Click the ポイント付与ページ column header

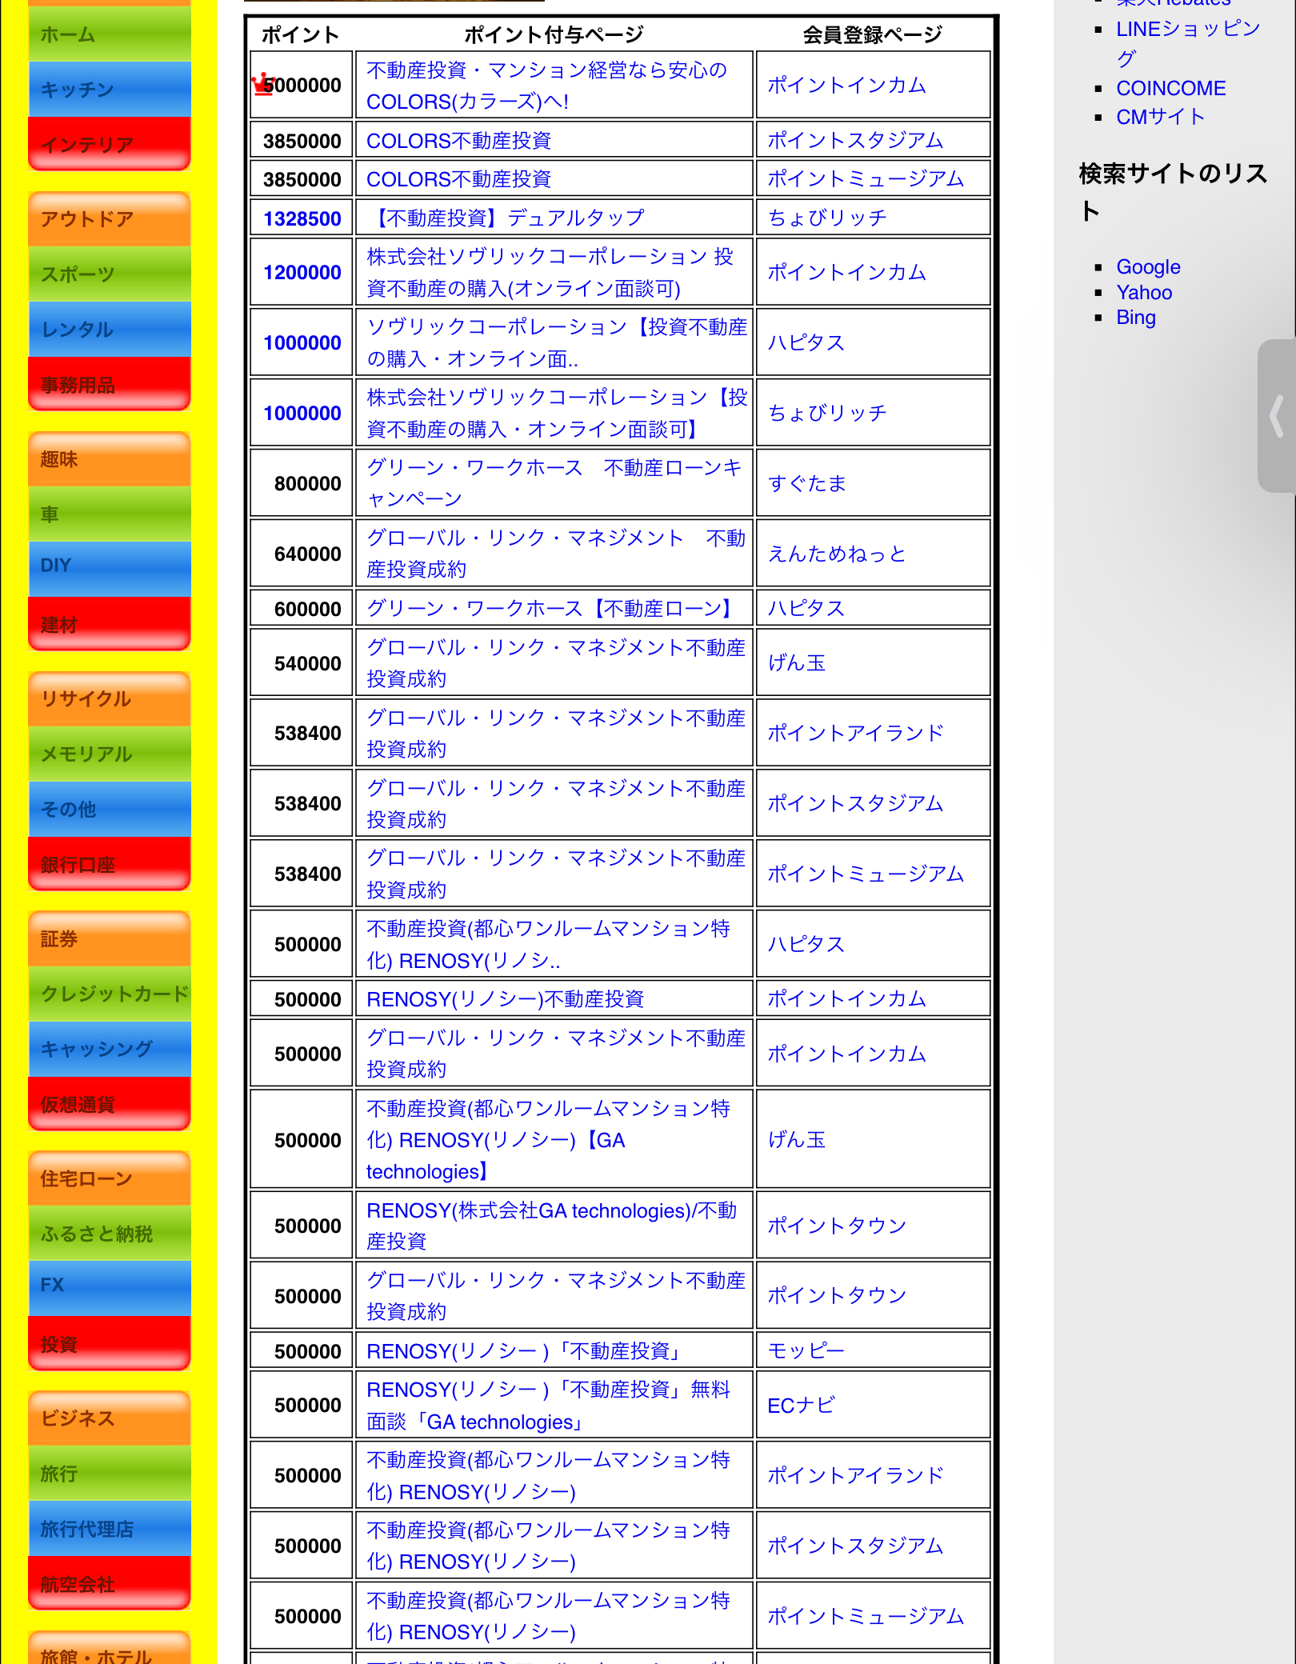click(554, 34)
